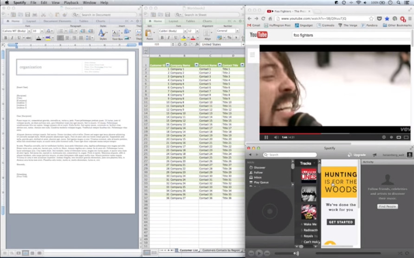Expand the Excel formula bar
Viewport: 414px width, 258px height.
coord(243,44)
